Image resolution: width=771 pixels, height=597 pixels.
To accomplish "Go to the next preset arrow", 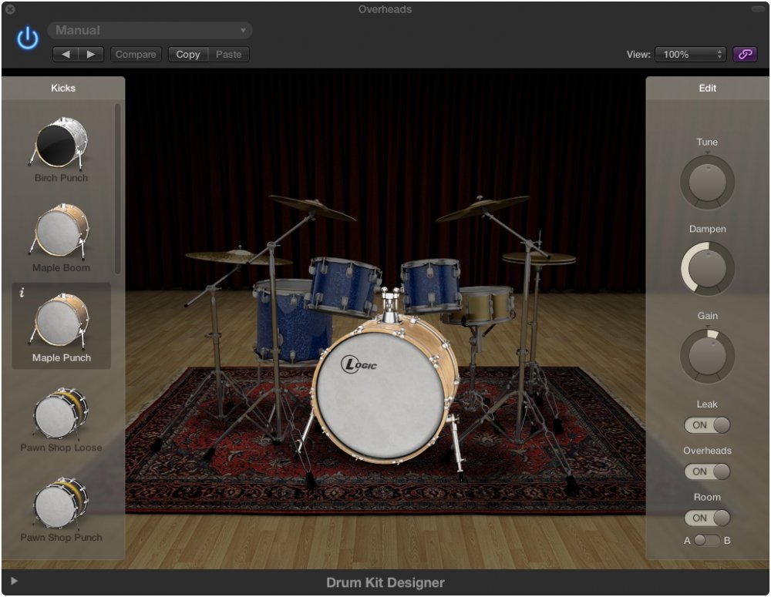I will (91, 55).
